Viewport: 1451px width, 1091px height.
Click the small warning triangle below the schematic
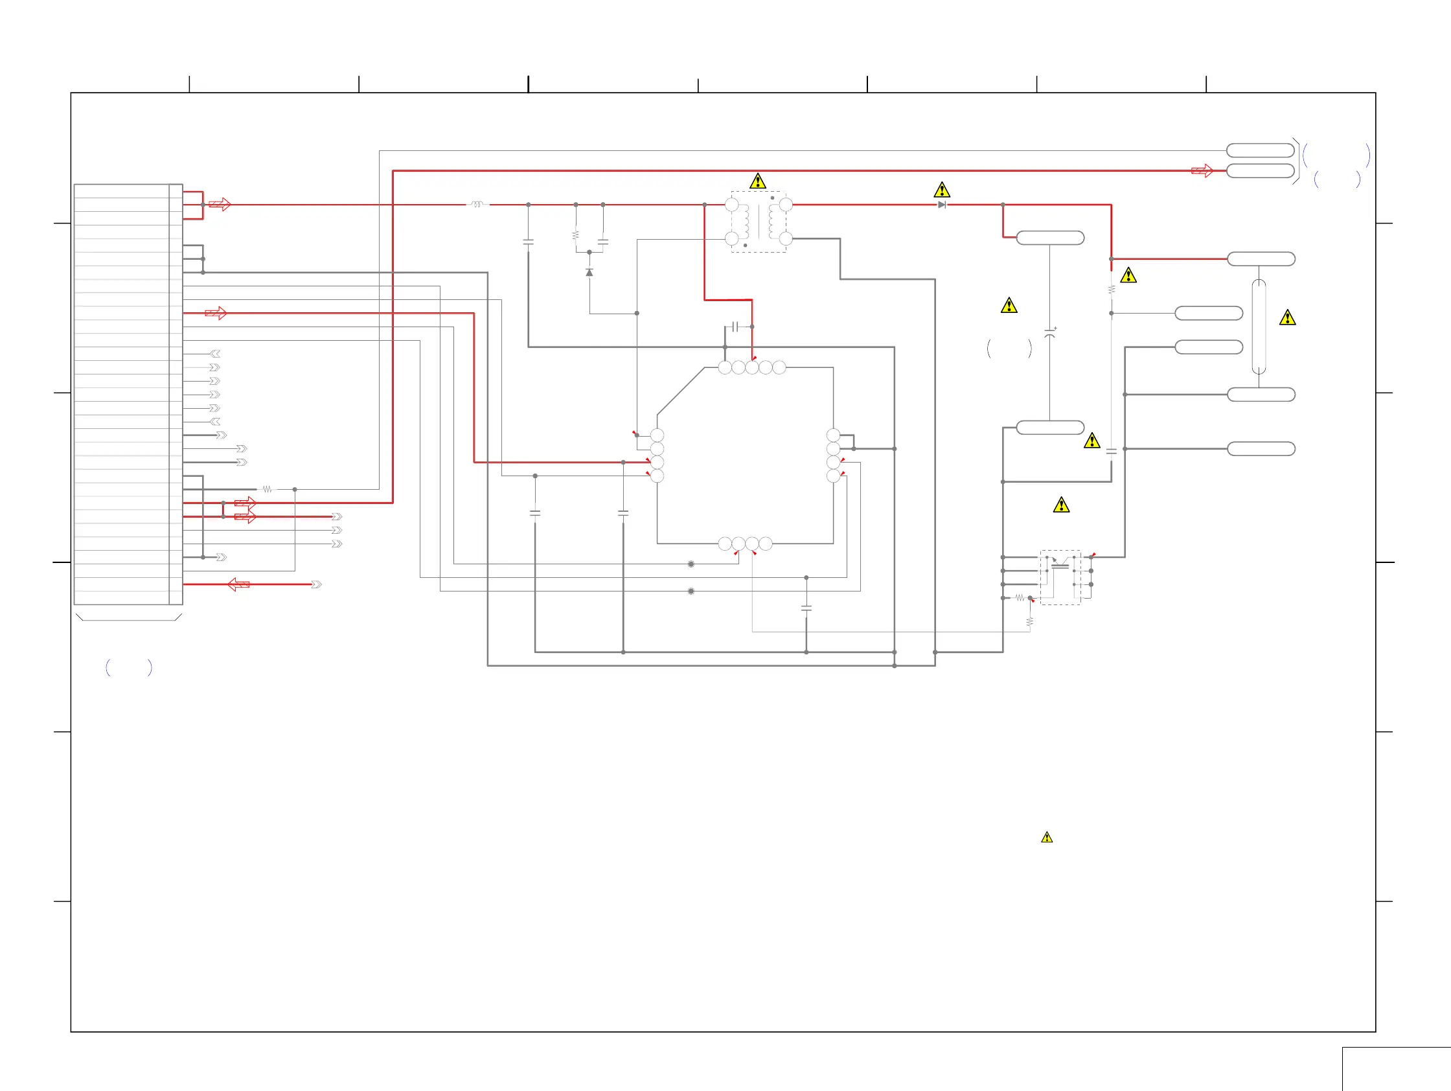[x=1047, y=838]
